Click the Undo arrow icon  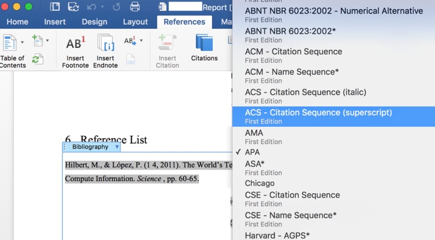click(x=91, y=7)
